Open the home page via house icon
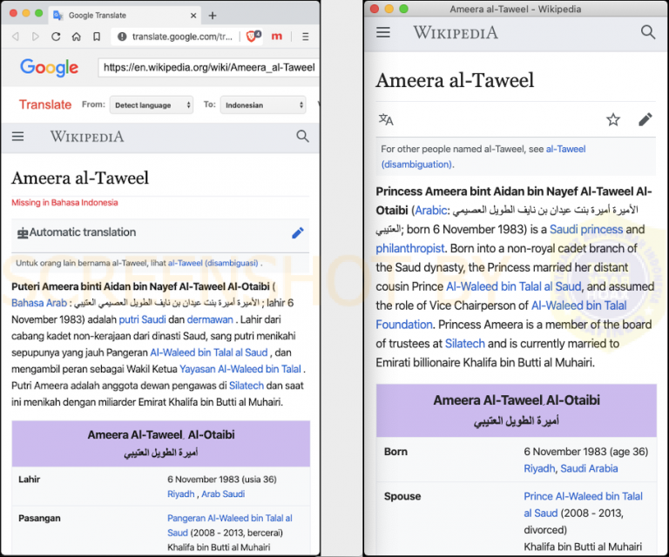The width and height of the screenshot is (669, 557). tap(77, 37)
